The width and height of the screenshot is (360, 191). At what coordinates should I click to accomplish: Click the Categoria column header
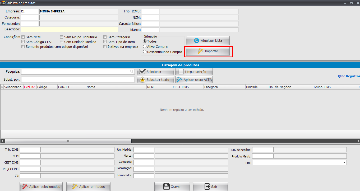[224, 87]
